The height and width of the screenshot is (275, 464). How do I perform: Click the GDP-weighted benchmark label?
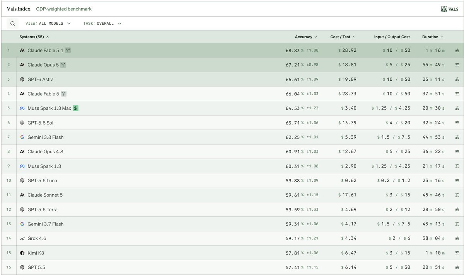tap(64, 9)
